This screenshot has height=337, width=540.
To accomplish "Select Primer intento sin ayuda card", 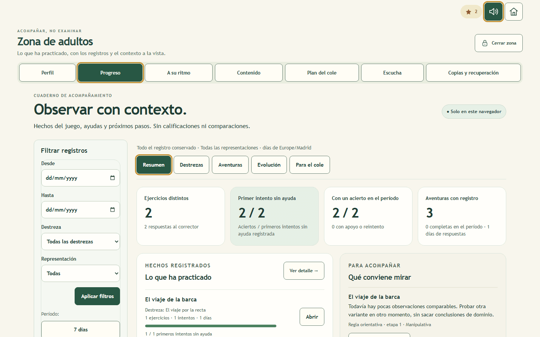I will click(274, 216).
